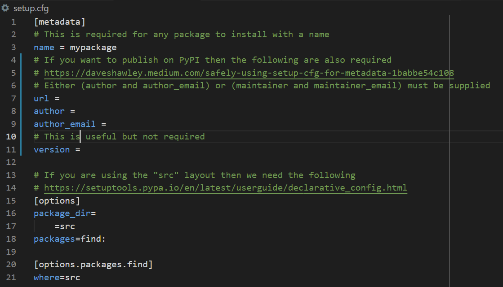
Task: Click the 'where' key on line 21
Action: [46, 278]
